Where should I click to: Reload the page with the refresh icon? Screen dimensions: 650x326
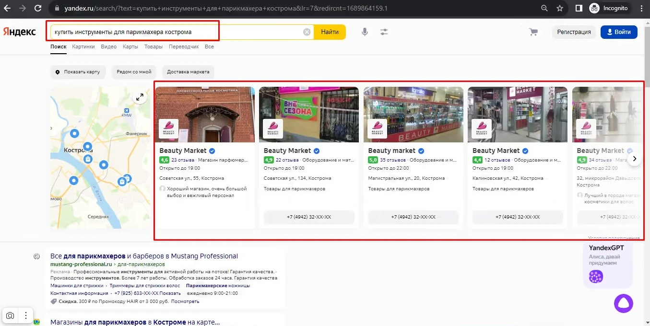click(37, 8)
